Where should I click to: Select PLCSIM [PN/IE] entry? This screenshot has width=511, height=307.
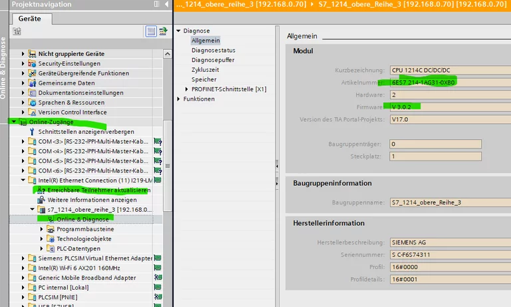click(x=58, y=297)
